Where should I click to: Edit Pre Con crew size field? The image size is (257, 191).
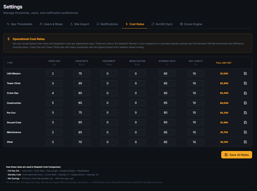pyautogui.click(x=54, y=113)
